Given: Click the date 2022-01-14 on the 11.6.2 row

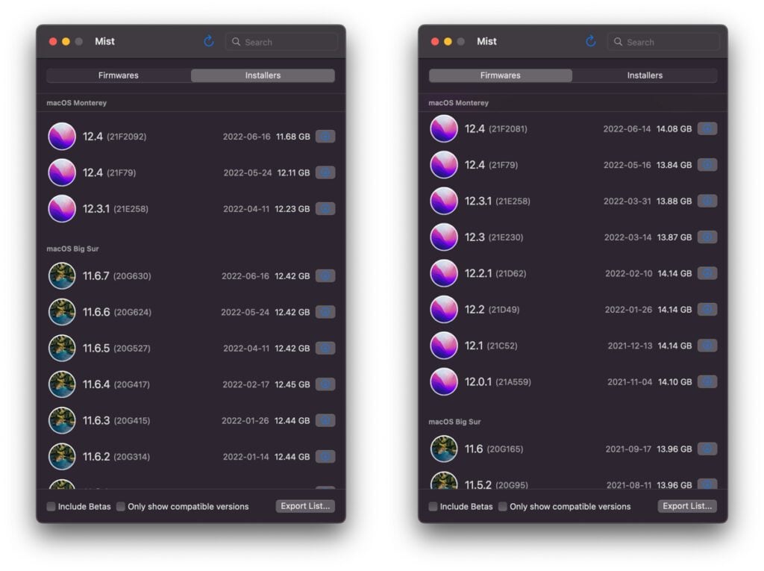Looking at the screenshot, I should pyautogui.click(x=245, y=456).
